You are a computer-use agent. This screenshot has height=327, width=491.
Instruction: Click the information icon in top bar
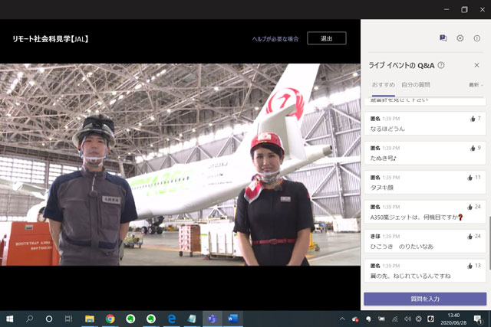[x=476, y=38]
